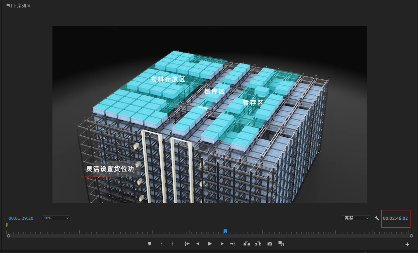The height and width of the screenshot is (253, 418).
Task: Open the wrench settings menu
Action: point(377,218)
